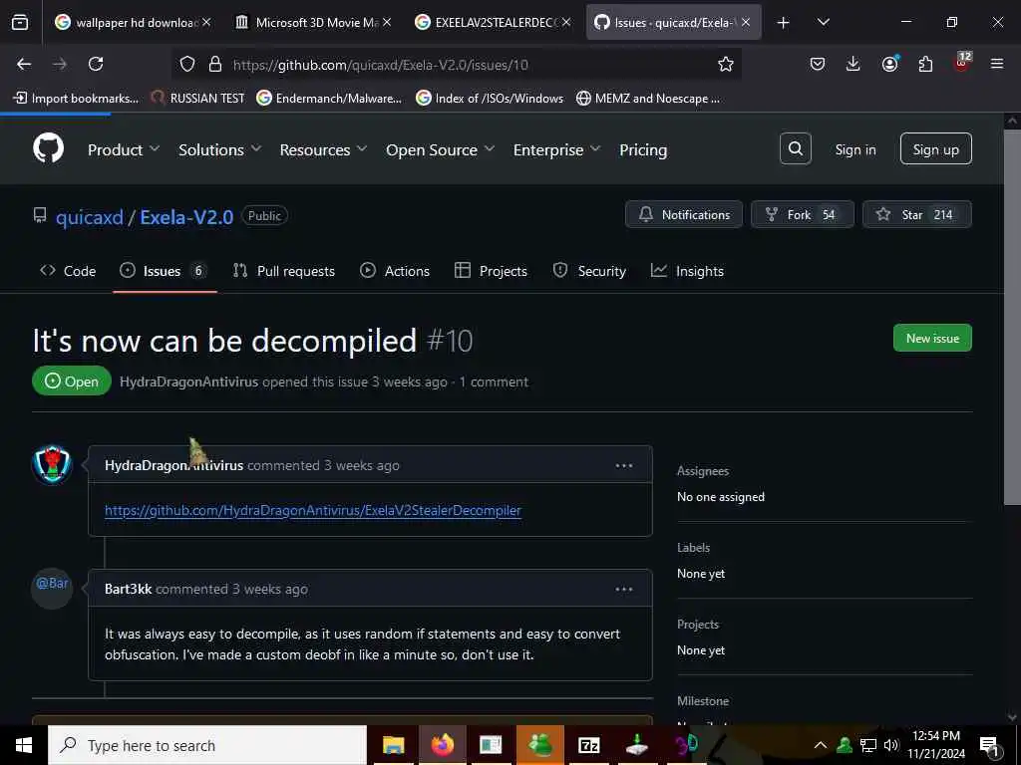This screenshot has width=1021, height=765.
Task: Click the address bar URL
Action: (x=380, y=65)
